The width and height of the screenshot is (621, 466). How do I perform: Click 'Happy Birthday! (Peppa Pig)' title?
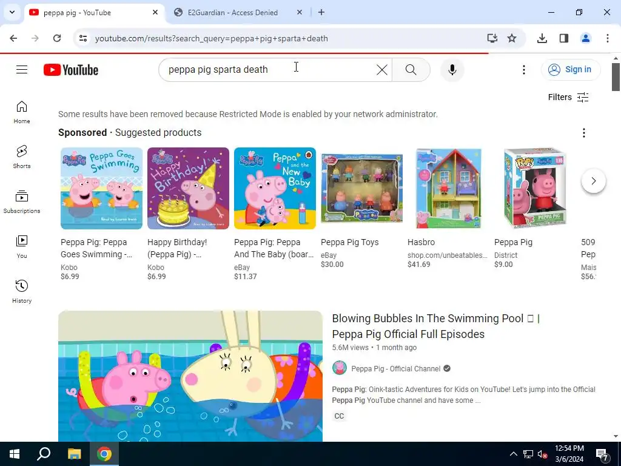(177, 248)
